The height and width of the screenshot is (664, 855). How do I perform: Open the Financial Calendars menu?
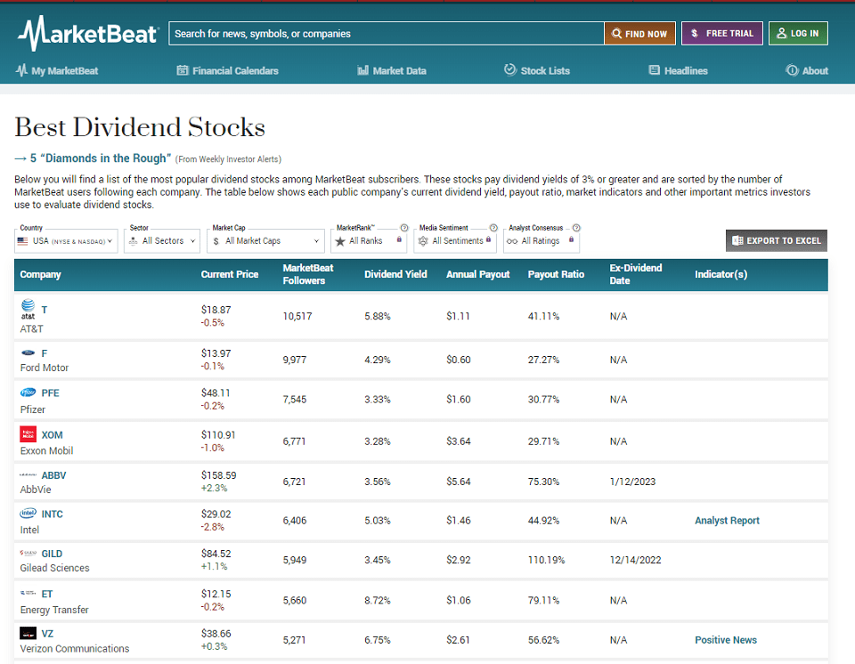coord(228,70)
